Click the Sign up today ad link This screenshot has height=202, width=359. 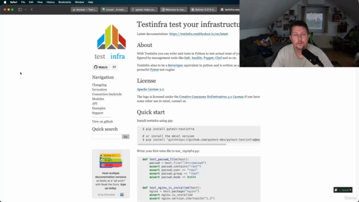click(x=116, y=186)
